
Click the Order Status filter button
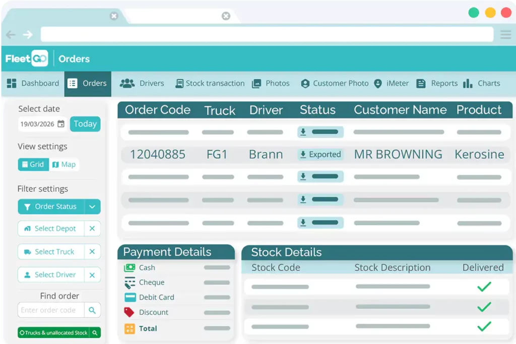tap(51, 207)
